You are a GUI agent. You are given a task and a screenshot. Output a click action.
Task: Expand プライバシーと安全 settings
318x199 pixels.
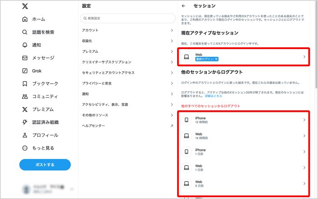click(x=127, y=83)
